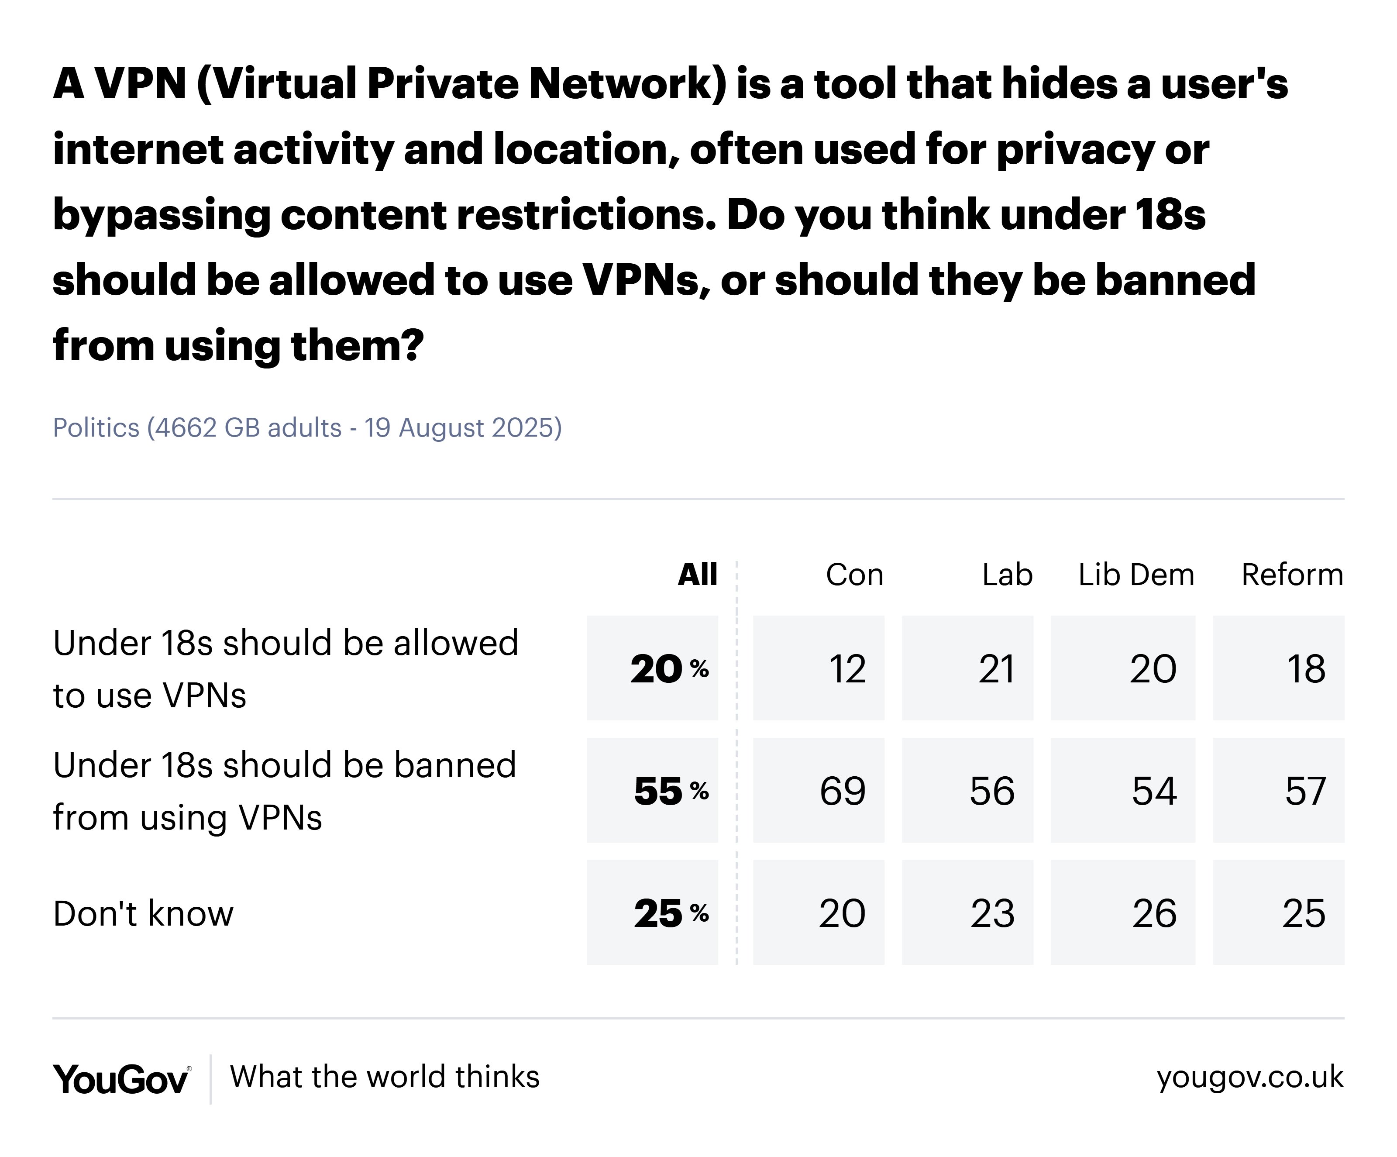Select the 'Lib Dem' column header
The image size is (1397, 1157).
click(x=1136, y=575)
